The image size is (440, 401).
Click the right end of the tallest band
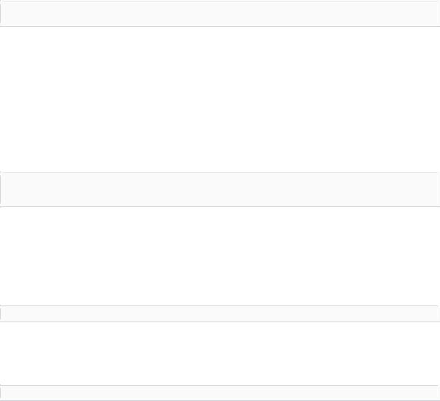(439, 190)
